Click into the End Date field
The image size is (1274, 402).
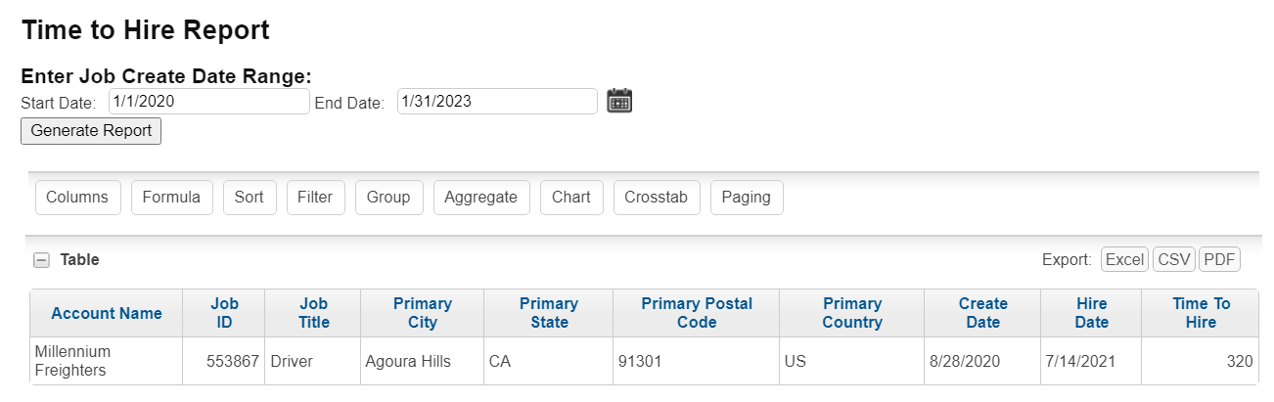point(497,102)
